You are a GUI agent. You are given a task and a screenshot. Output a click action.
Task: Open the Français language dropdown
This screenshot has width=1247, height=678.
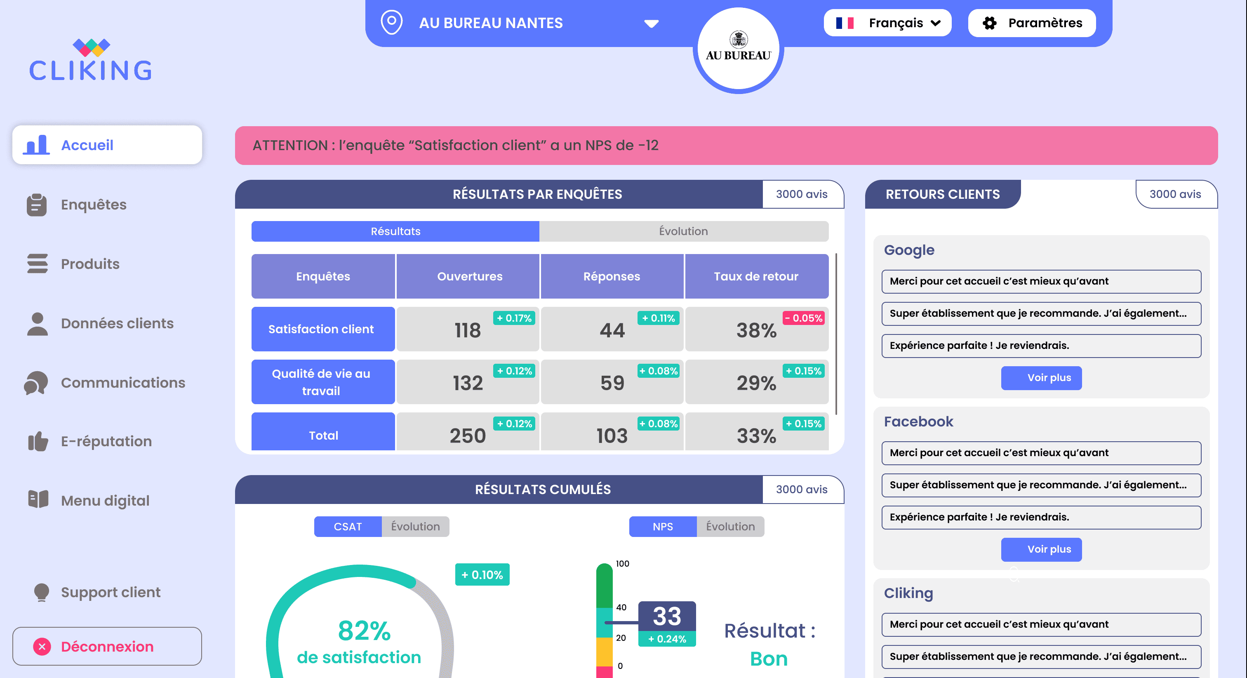(887, 23)
